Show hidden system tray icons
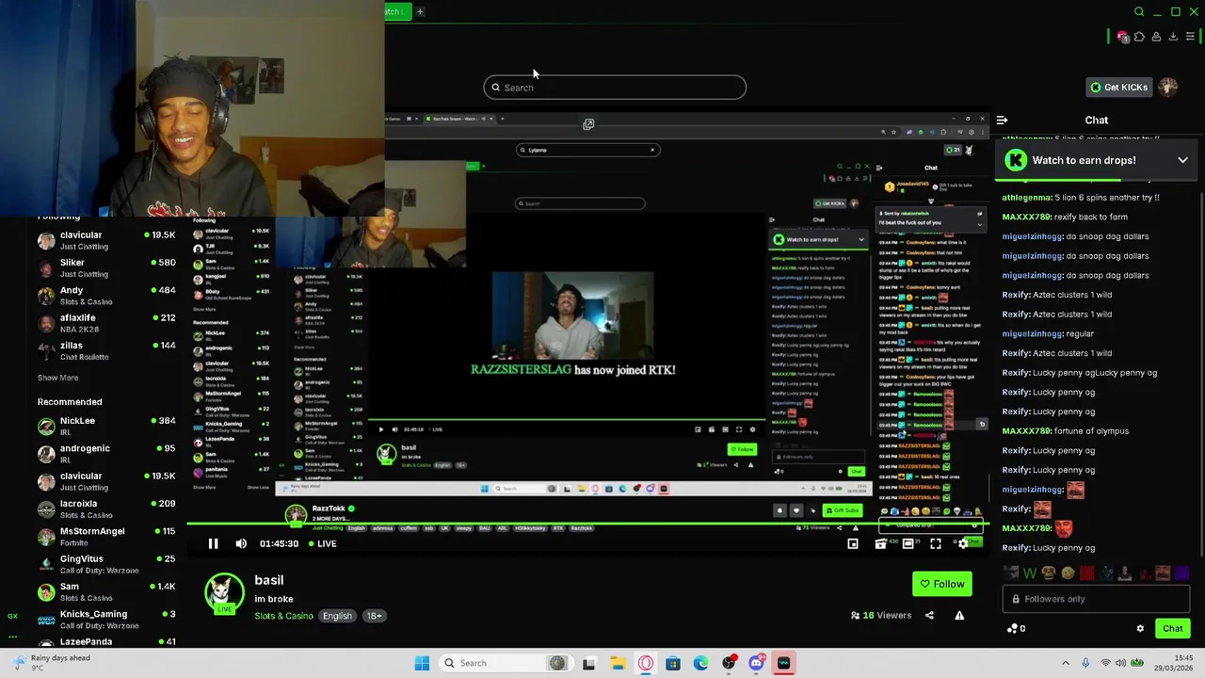1205x678 pixels. [x=1066, y=663]
